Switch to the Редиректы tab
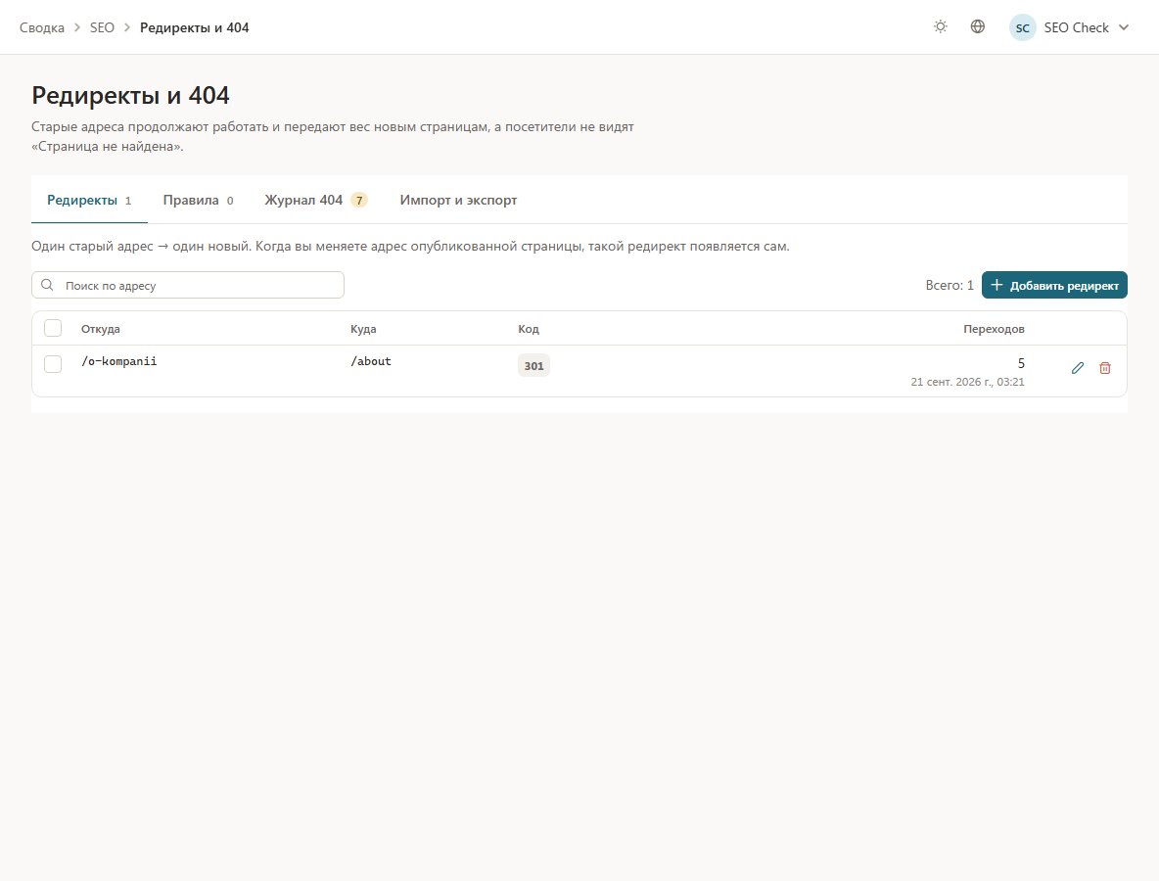This screenshot has height=881, width=1159. click(89, 200)
